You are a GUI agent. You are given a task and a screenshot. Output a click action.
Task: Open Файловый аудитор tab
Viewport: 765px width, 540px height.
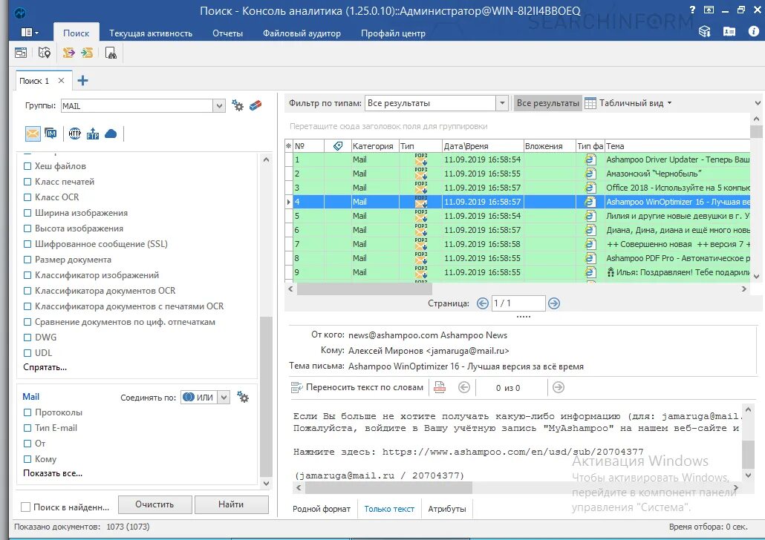[302, 33]
